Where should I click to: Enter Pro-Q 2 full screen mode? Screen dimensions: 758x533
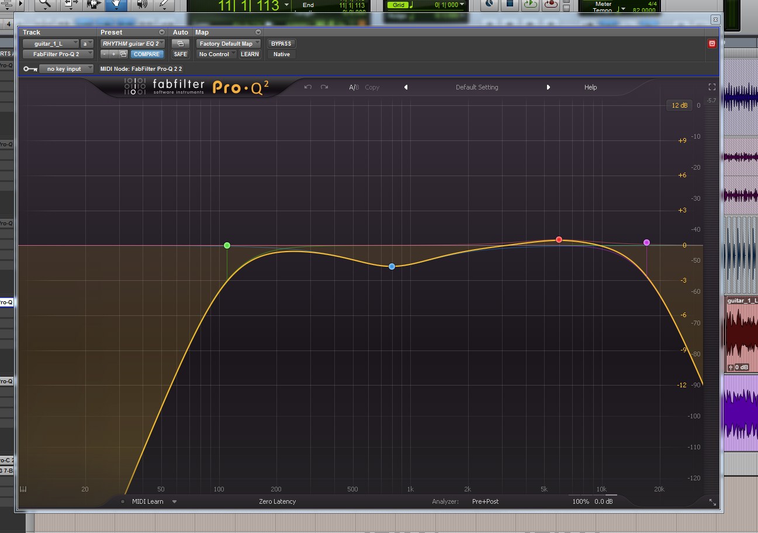712,87
